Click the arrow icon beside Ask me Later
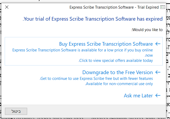This screenshot has height=119, width=170. click(x=158, y=96)
